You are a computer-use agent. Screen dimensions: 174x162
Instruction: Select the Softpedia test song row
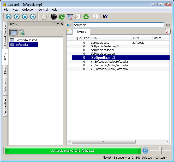point(118,43)
